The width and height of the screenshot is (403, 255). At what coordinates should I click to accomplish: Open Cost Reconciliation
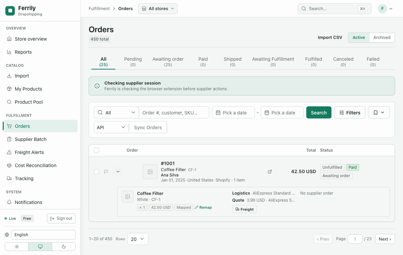click(40, 165)
